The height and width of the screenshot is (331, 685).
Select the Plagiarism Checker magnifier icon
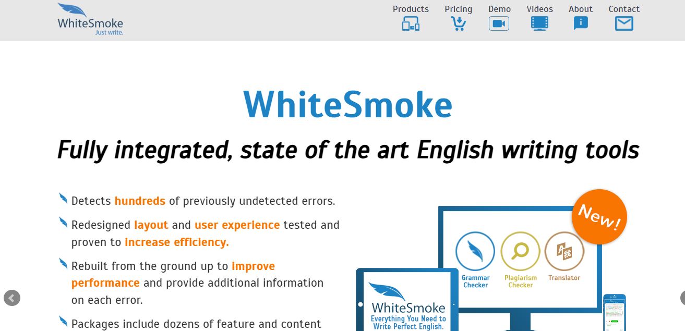click(x=520, y=251)
